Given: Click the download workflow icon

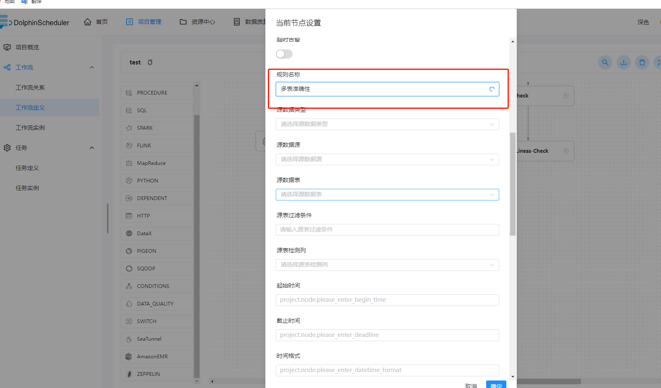Looking at the screenshot, I should pos(624,62).
